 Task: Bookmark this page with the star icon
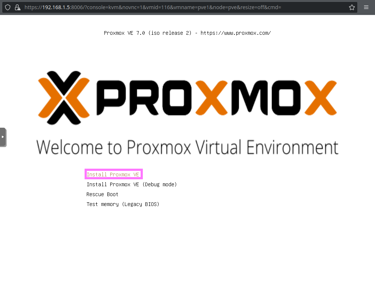[x=352, y=7]
